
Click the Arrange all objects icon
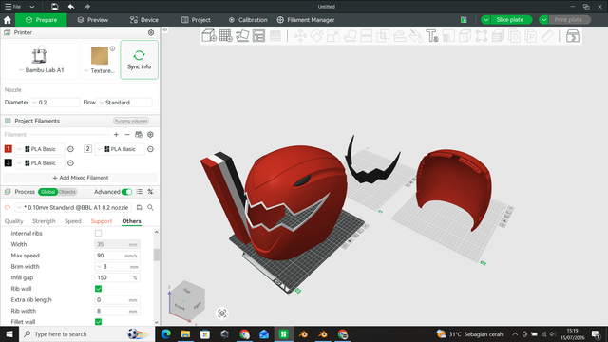pyautogui.click(x=258, y=36)
